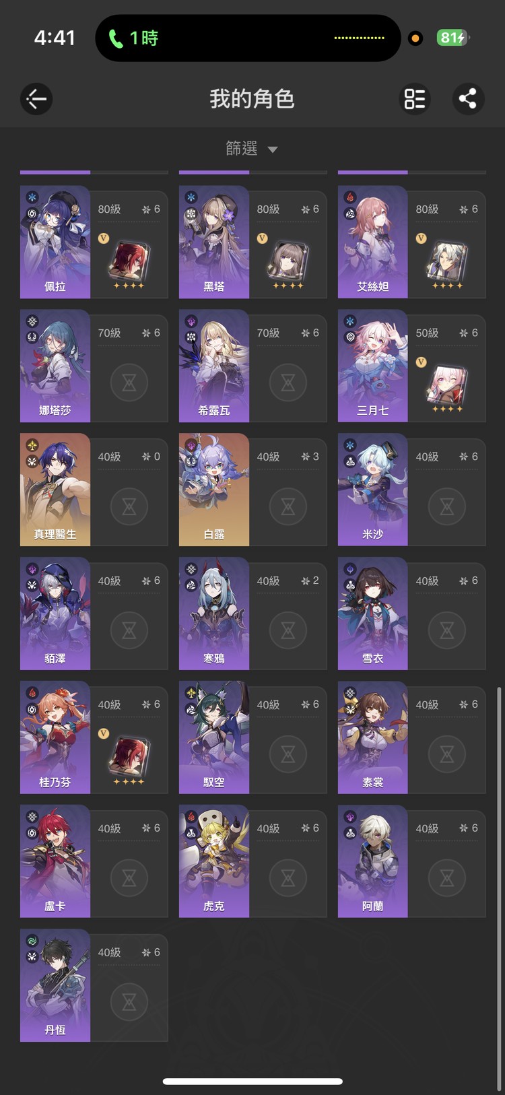Screen dimensions: 505x1095
Task: Click the dropdown arrow beside 篩選
Action: 273,150
